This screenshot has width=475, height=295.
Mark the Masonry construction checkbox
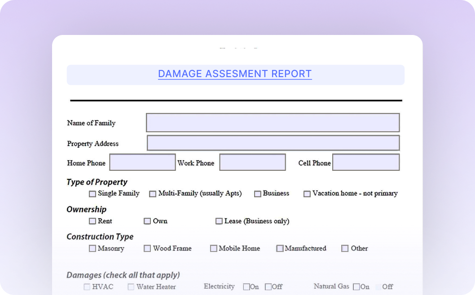click(92, 248)
